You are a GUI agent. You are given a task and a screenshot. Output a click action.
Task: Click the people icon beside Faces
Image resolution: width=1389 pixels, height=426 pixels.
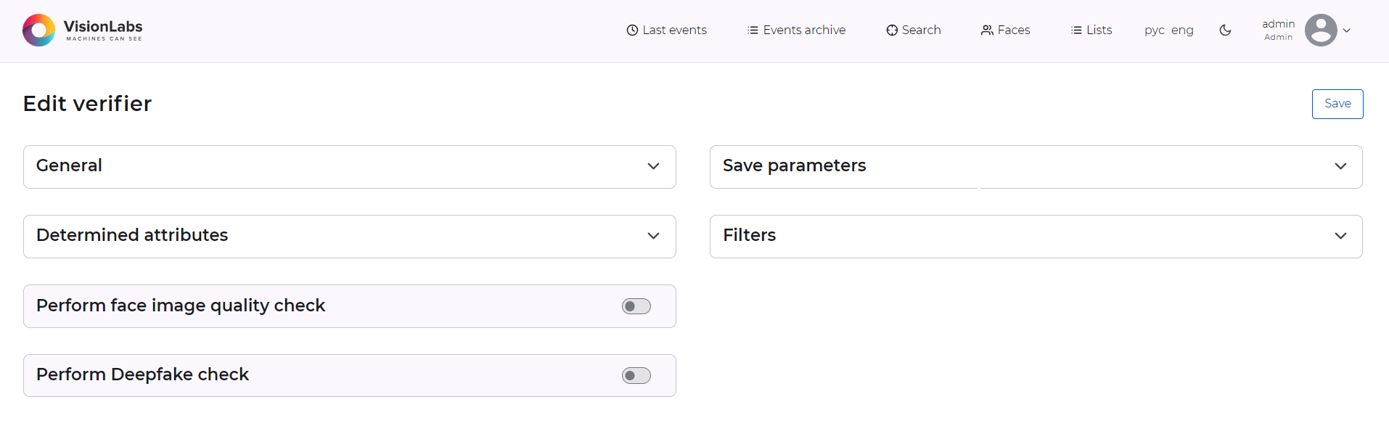click(987, 30)
